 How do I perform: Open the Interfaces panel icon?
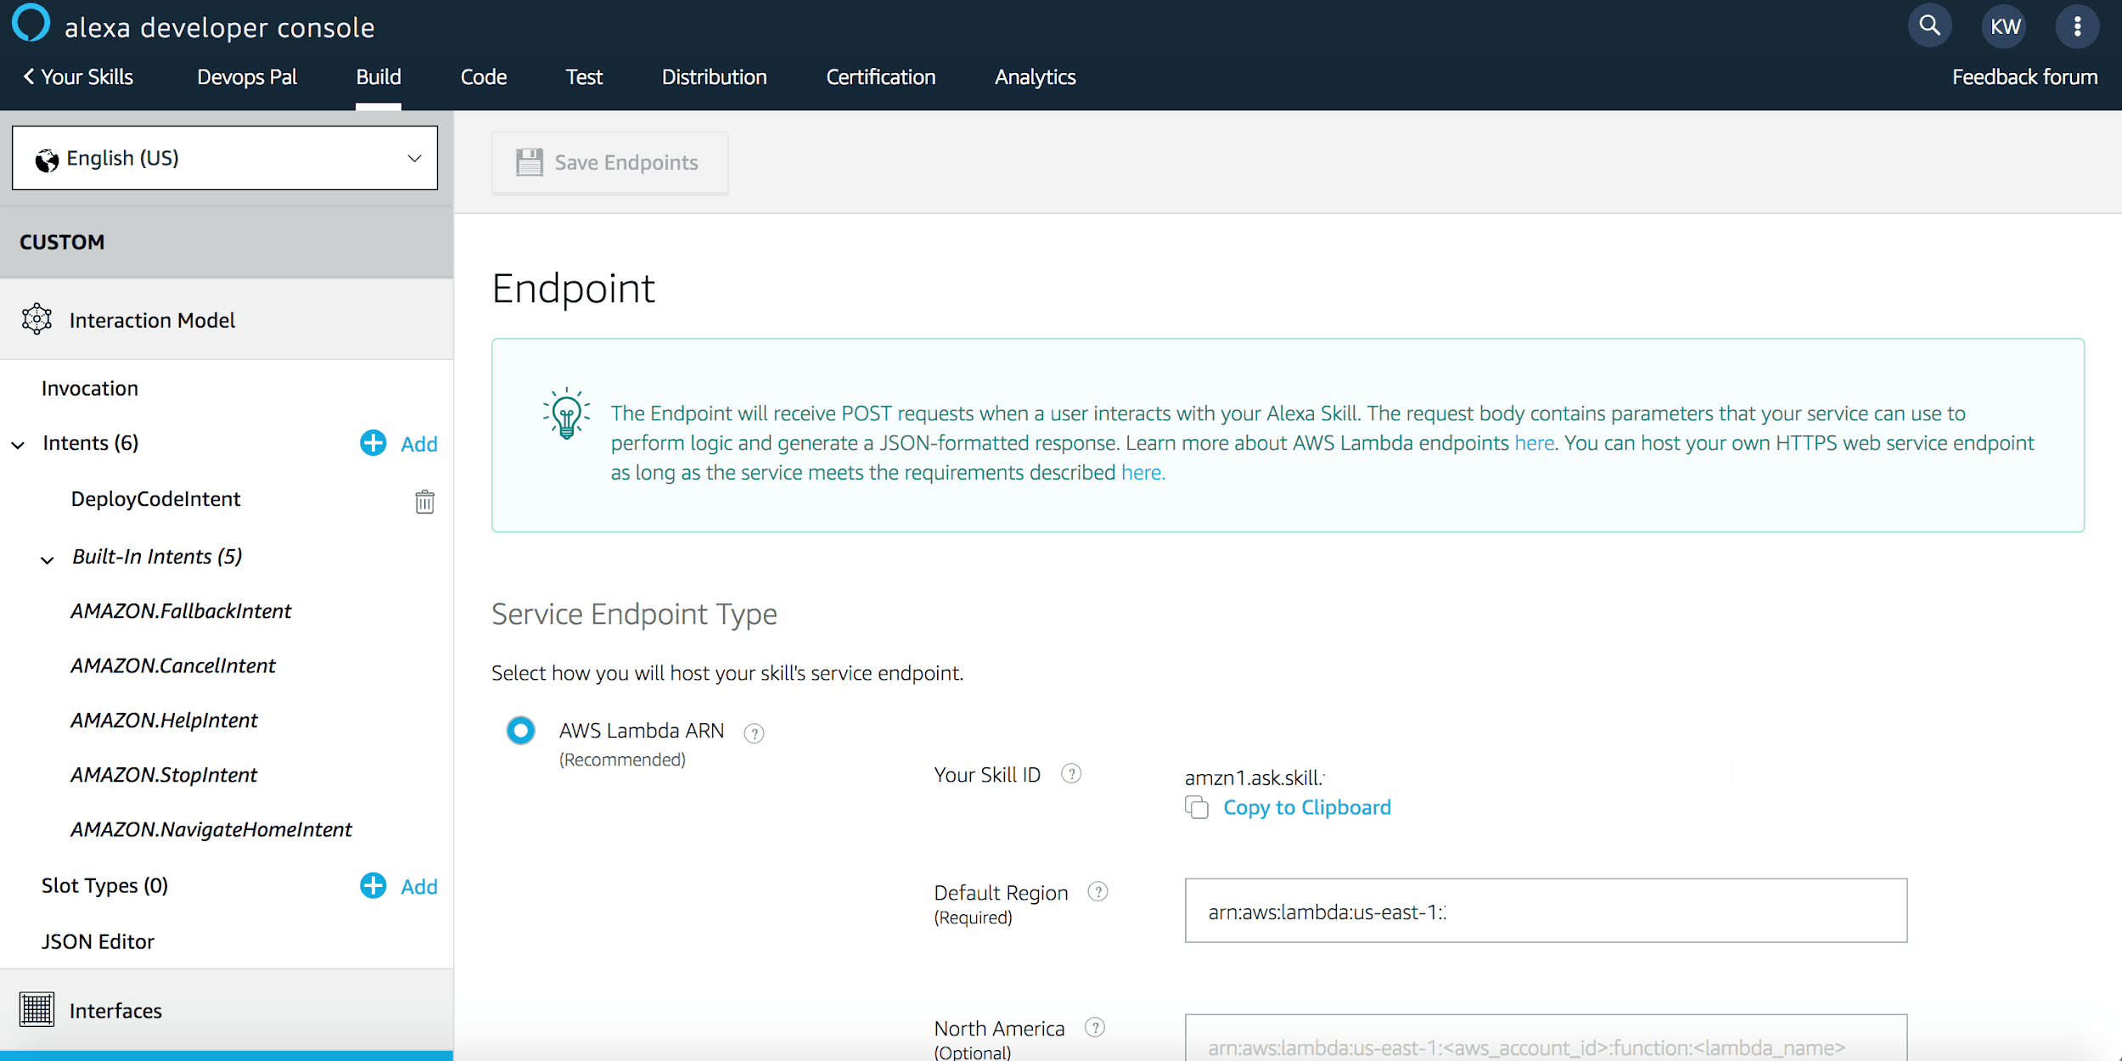pos(36,1009)
